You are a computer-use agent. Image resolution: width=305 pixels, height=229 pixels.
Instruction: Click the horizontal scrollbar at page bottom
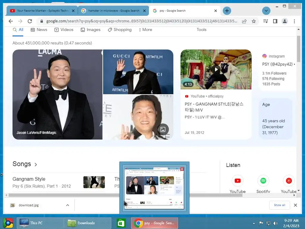[x=125, y=195]
